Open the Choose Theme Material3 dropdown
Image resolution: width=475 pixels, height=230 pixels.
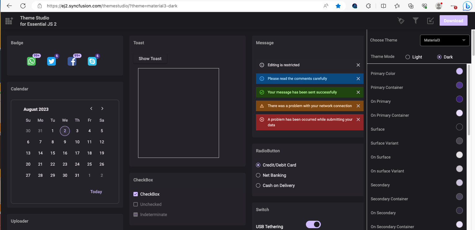pos(445,40)
